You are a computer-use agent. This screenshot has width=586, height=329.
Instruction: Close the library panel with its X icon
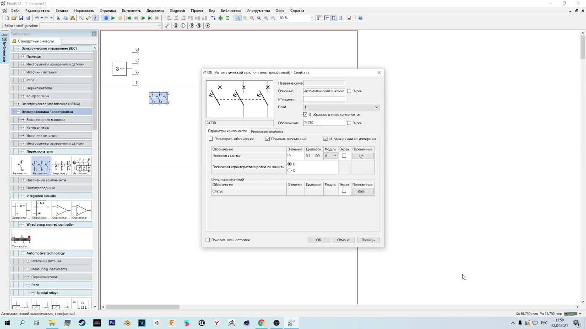coord(94,34)
